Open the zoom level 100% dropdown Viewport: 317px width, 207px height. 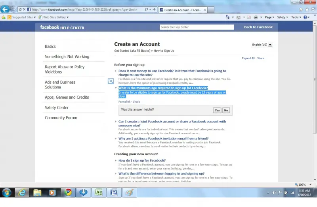tap(310, 185)
